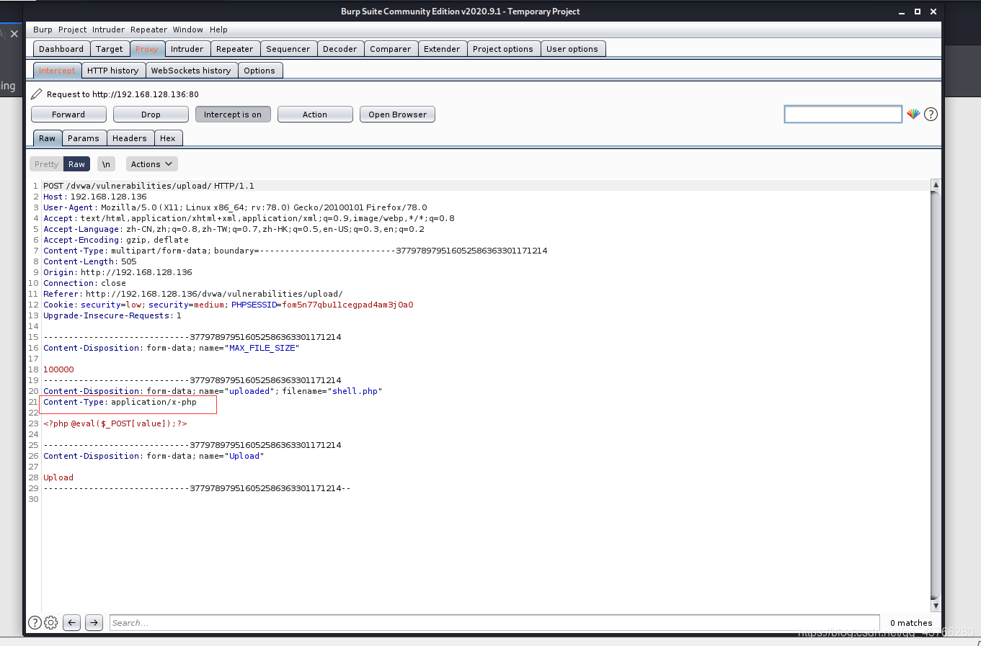Open the Help menu

218,30
